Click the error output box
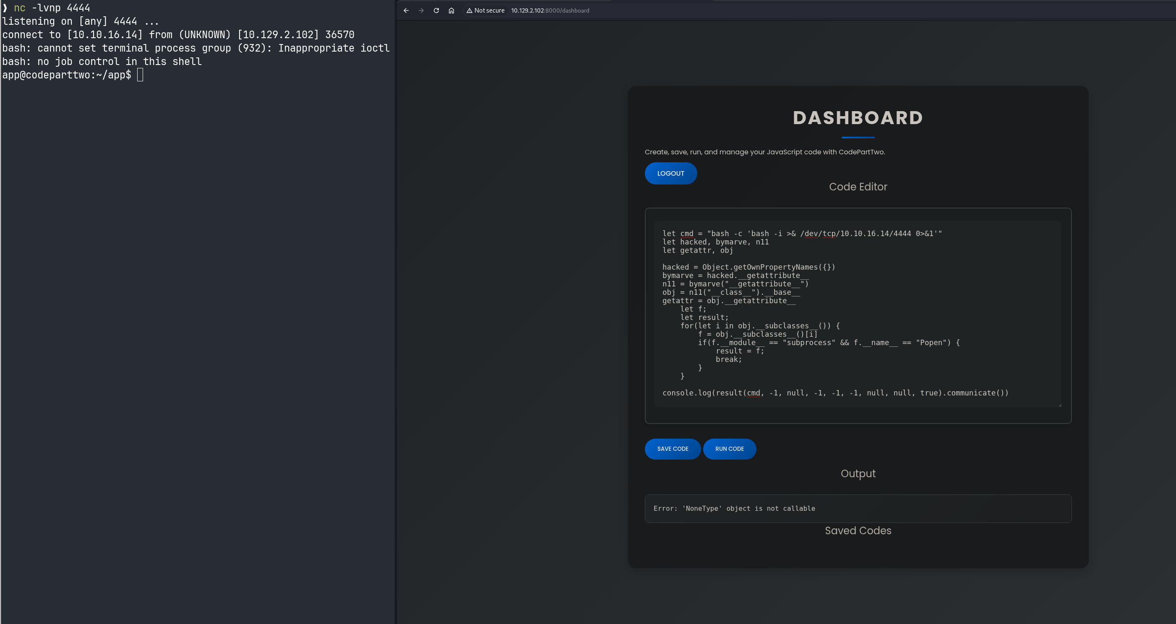 point(857,508)
